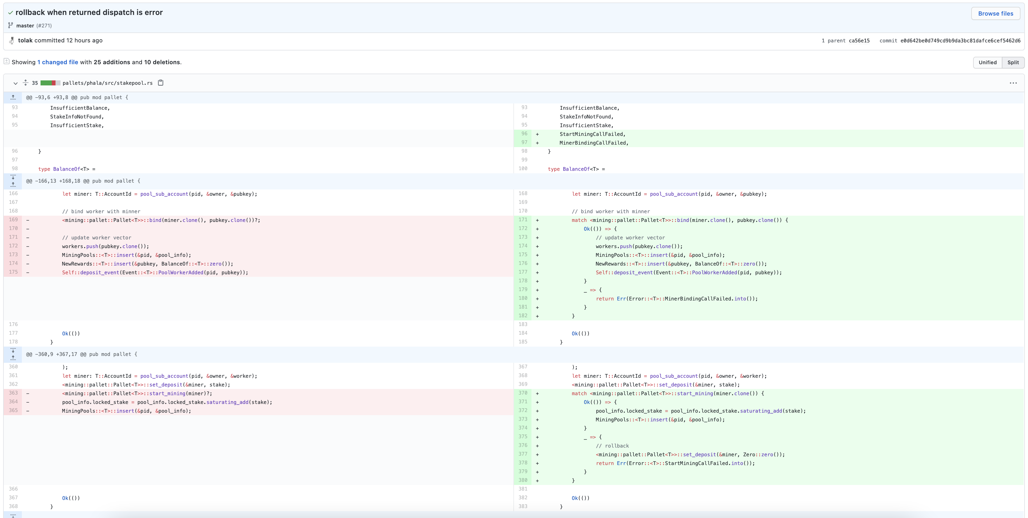The image size is (1028, 518).
Task: Copy the stakepool.rs file path
Action: [x=160, y=83]
